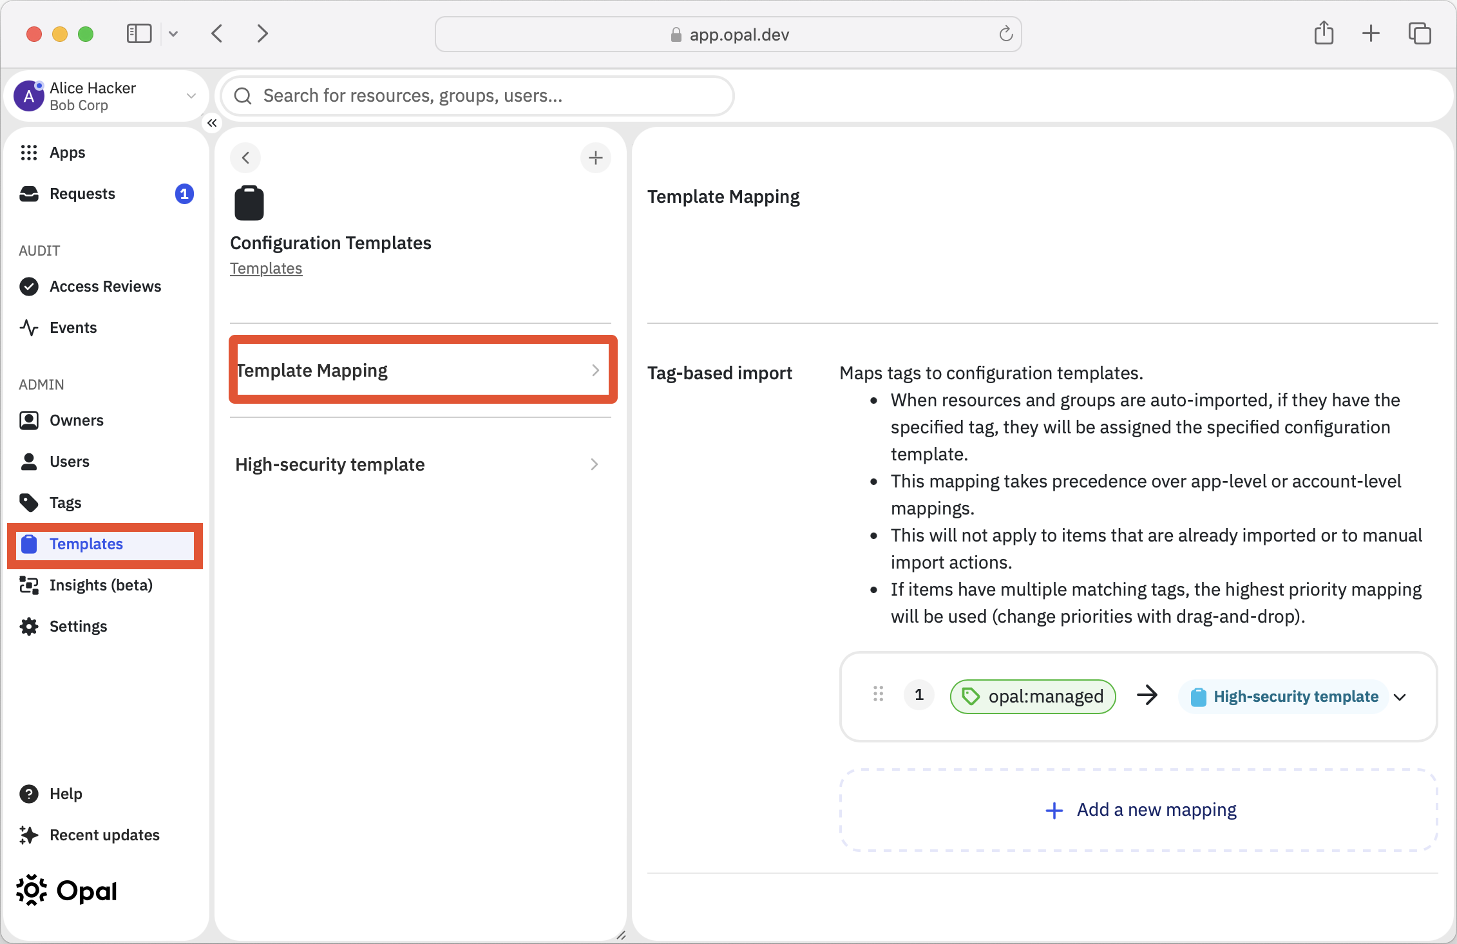This screenshot has height=944, width=1457.
Task: Select Requests in the sidebar
Action: (x=105, y=194)
